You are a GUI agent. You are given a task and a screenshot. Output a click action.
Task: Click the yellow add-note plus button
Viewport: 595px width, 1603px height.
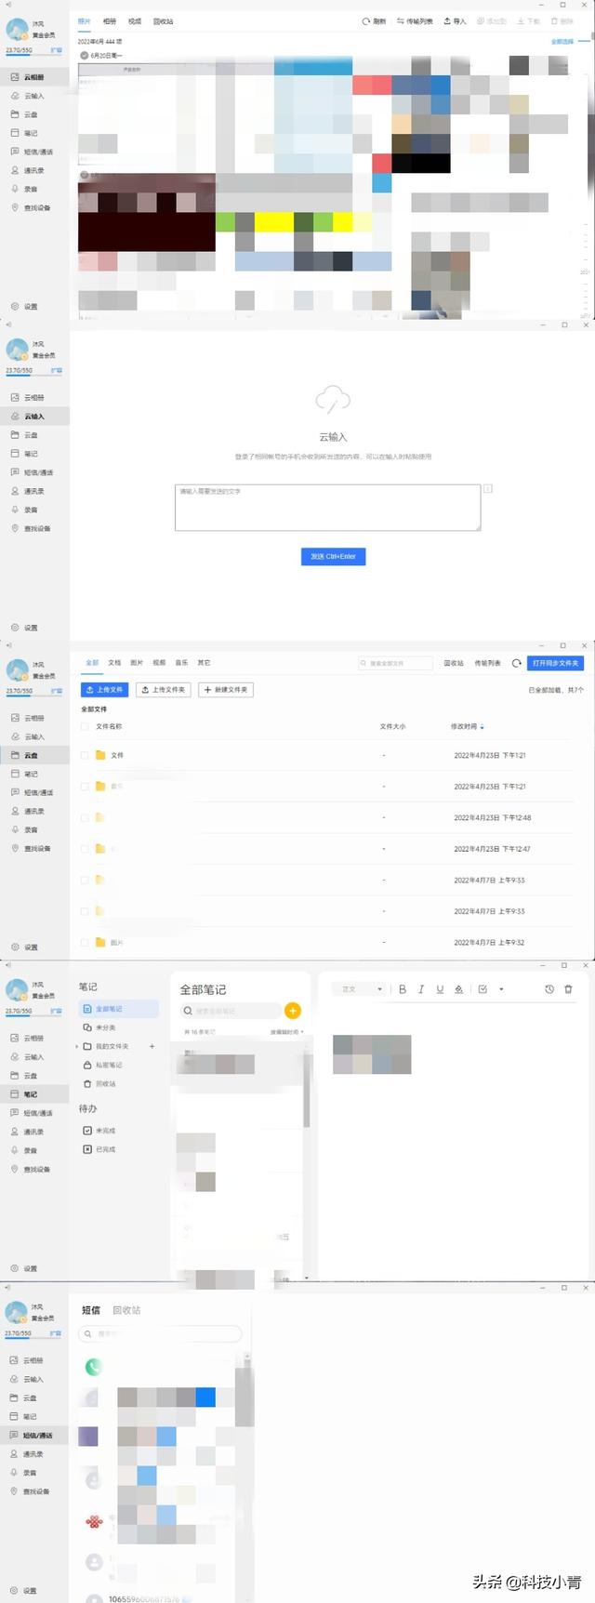pyautogui.click(x=293, y=1011)
